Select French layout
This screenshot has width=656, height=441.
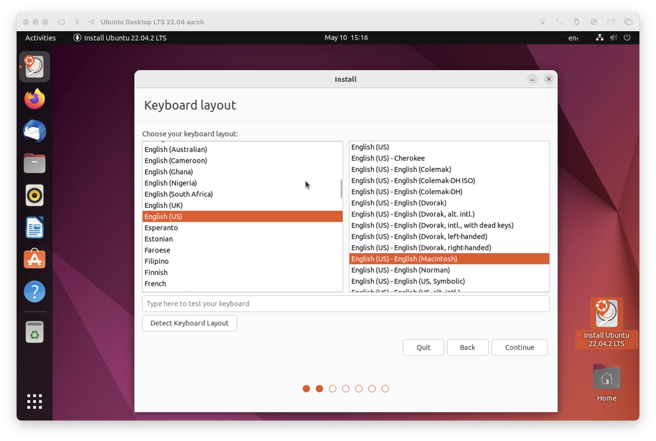tap(242, 283)
